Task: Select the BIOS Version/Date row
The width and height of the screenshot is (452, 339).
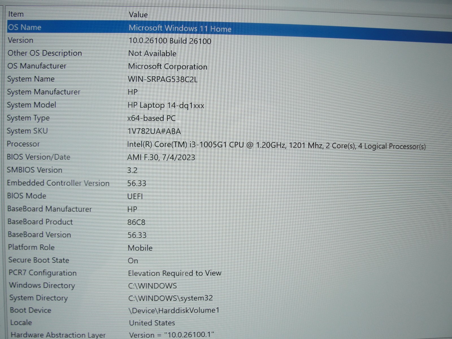Action: 39,157
